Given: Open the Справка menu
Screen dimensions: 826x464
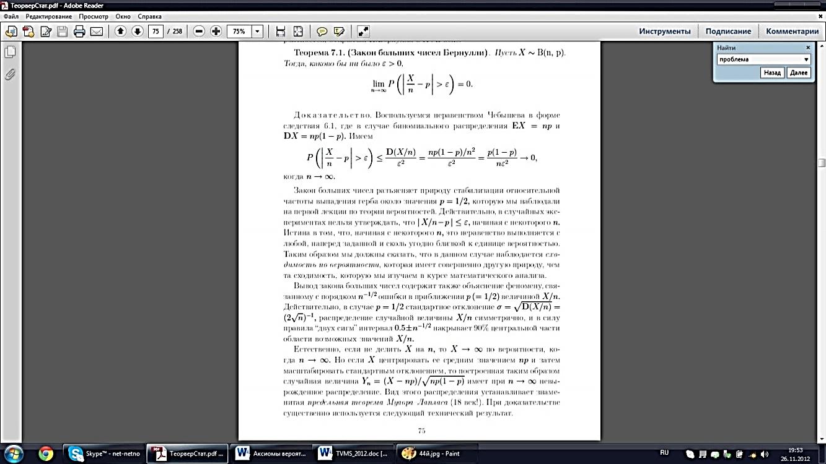Looking at the screenshot, I should click(x=150, y=16).
